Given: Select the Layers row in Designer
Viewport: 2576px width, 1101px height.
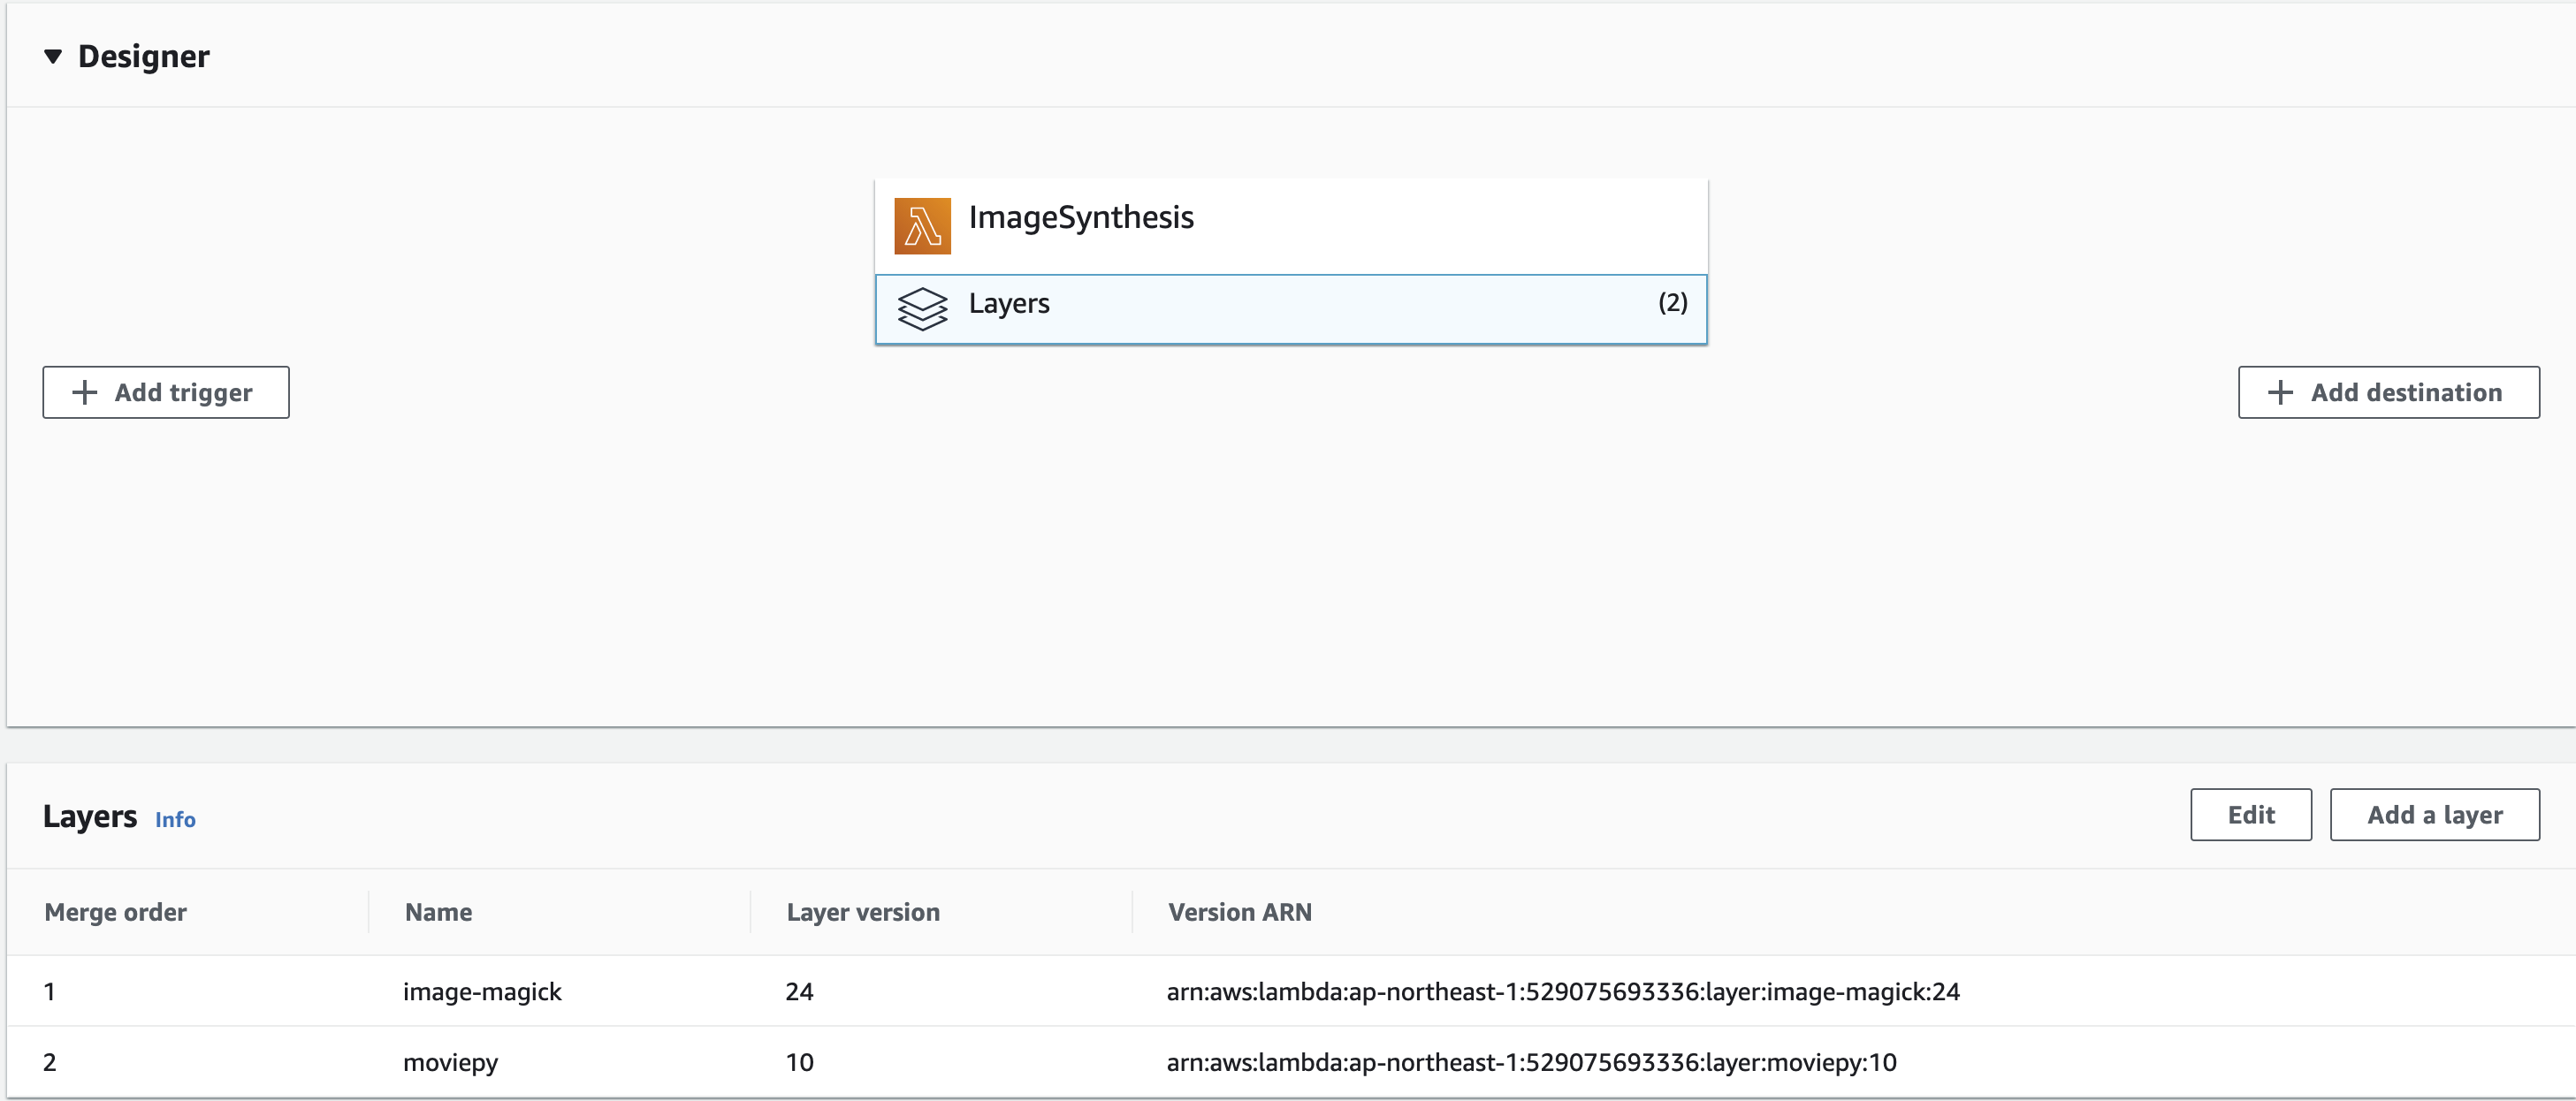Looking at the screenshot, I should (x=1289, y=309).
